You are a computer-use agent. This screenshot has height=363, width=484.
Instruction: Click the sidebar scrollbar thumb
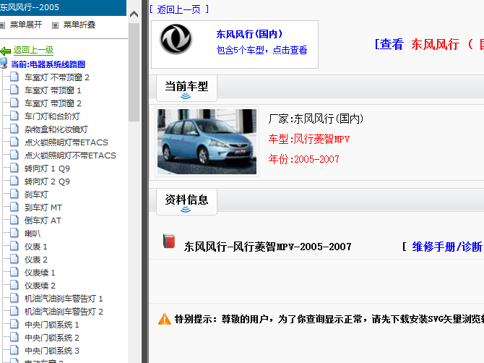134,72
